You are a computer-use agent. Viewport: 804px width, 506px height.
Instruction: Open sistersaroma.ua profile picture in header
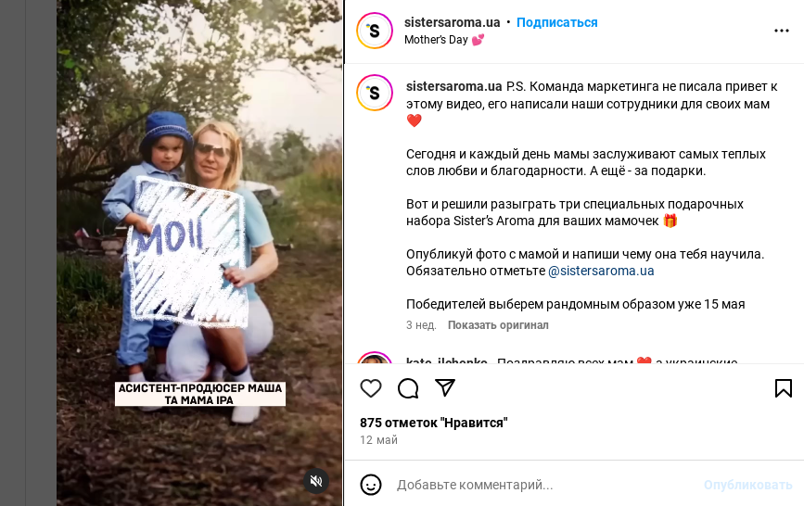tap(375, 31)
